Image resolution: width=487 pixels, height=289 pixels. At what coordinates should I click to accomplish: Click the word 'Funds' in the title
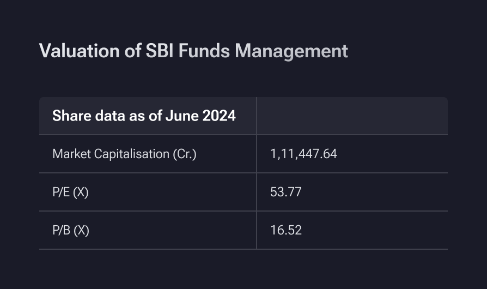pyautogui.click(x=204, y=51)
